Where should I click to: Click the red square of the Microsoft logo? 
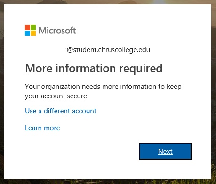click(27, 27)
